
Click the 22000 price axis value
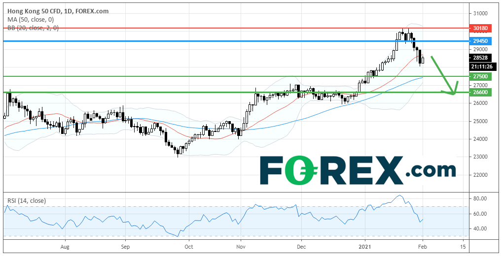[480, 175]
